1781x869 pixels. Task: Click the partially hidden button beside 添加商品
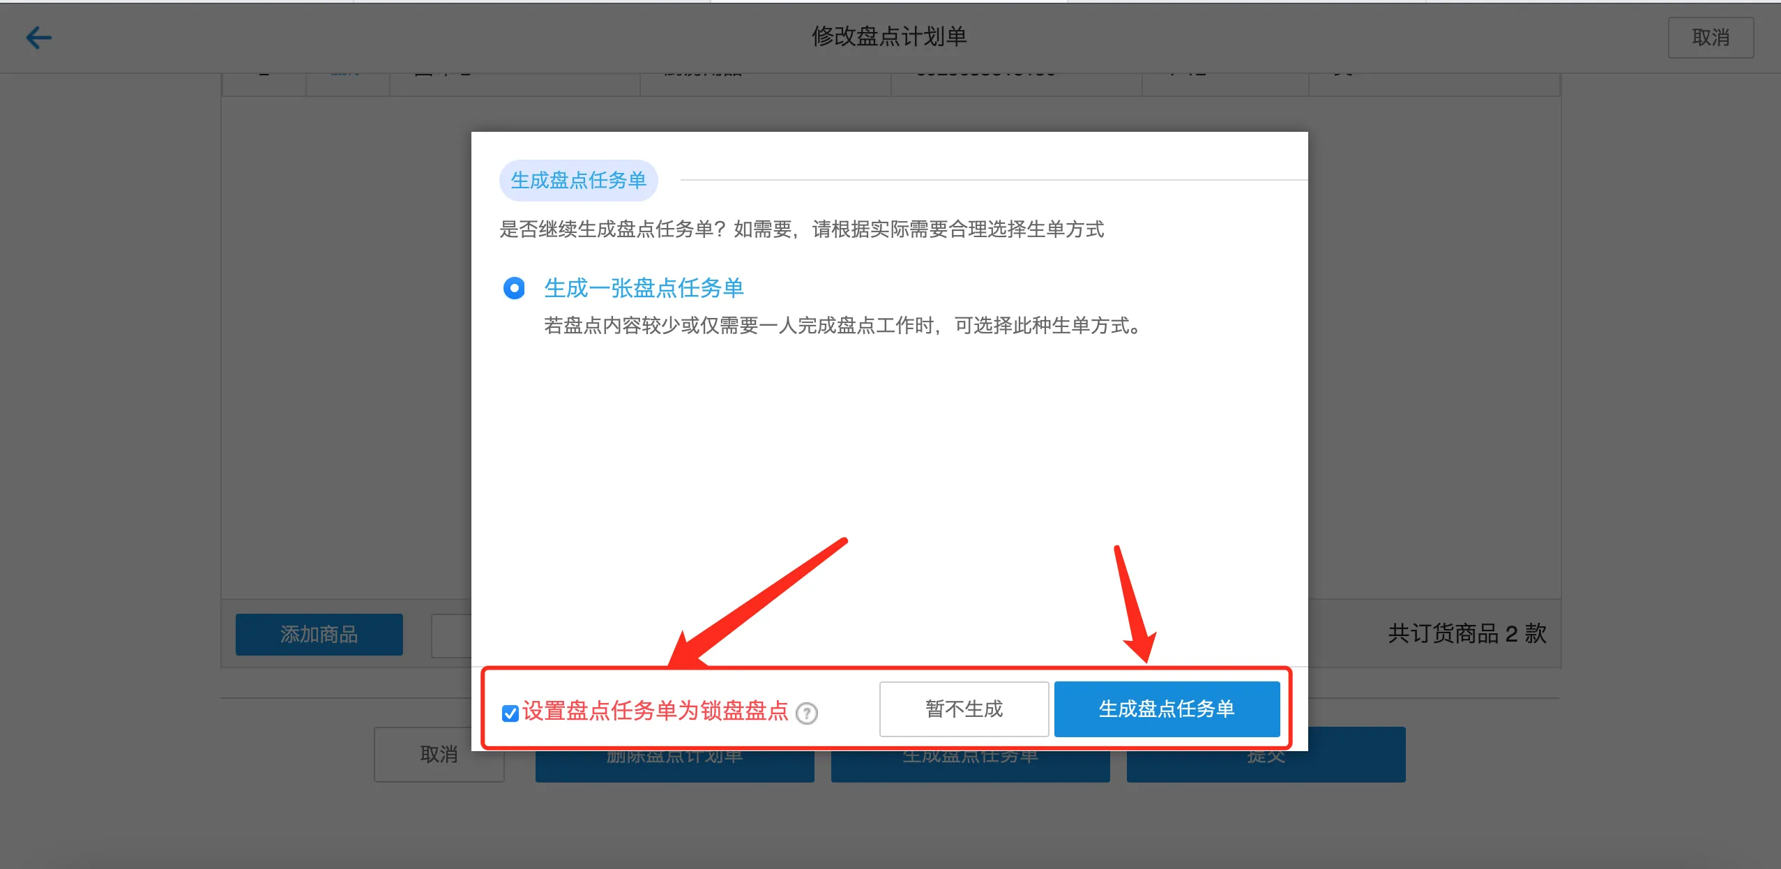pyautogui.click(x=452, y=635)
